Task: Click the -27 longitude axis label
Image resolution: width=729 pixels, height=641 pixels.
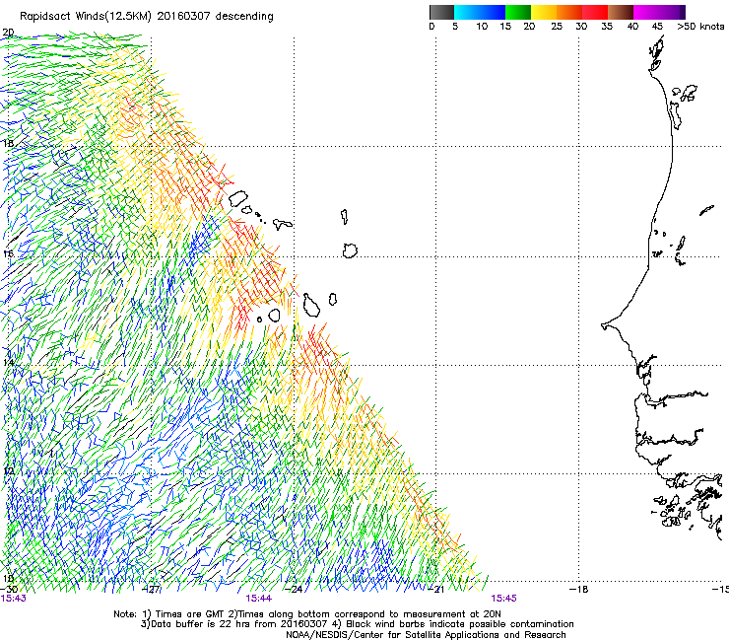Action: click(151, 590)
